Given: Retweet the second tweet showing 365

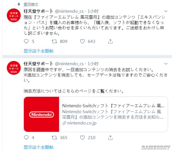Looking at the screenshot, I should 54,138.
